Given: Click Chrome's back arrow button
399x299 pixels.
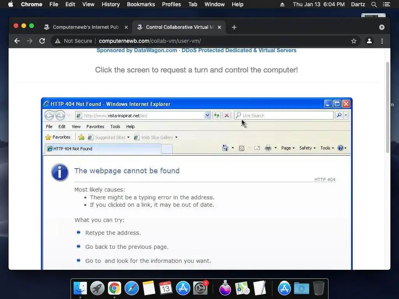Looking at the screenshot, I should [x=17, y=41].
